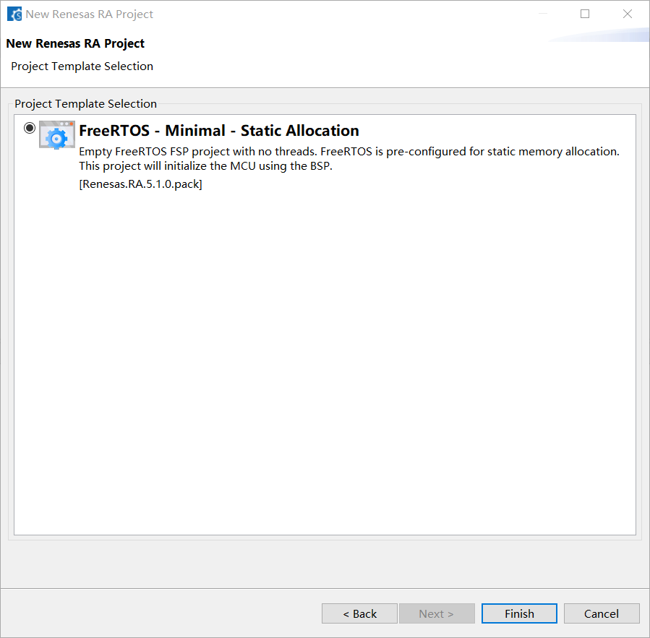Click the "Empty FreeRTOS FSP project" description text
The width and height of the screenshot is (650, 638).
(x=349, y=159)
